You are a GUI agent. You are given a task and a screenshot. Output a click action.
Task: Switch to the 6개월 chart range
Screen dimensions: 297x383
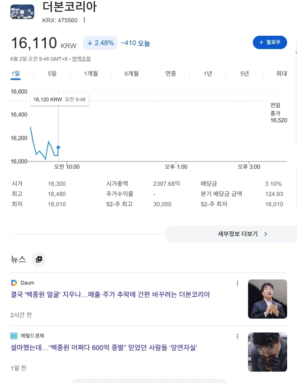(131, 73)
